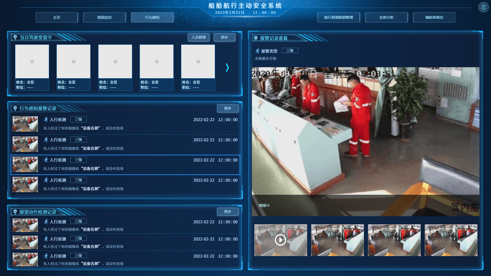Viewport: 491px width, 276px height.
Task: Open the second alarm record thumbnail image
Action: 25,144
